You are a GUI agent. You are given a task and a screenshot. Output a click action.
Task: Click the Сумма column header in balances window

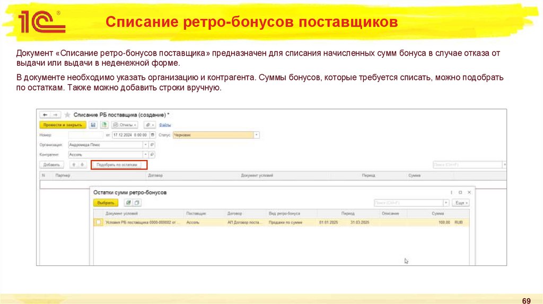point(437,214)
